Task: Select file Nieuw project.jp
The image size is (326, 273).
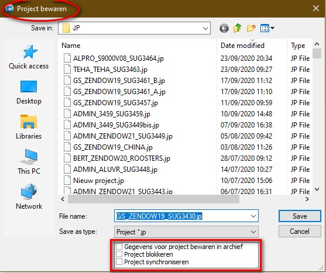Action: tap(98, 181)
